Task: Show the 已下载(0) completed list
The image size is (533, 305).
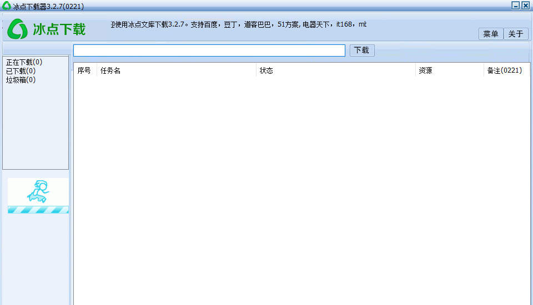Action: (21, 71)
